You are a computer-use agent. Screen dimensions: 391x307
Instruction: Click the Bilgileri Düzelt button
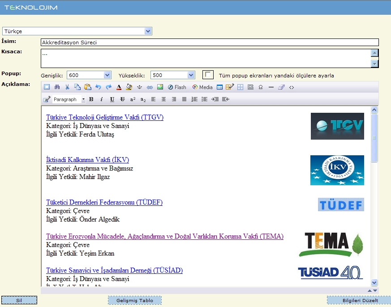tap(360, 300)
